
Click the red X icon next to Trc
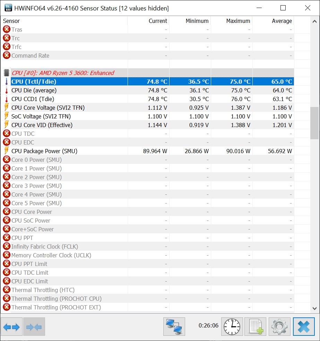point(7,38)
